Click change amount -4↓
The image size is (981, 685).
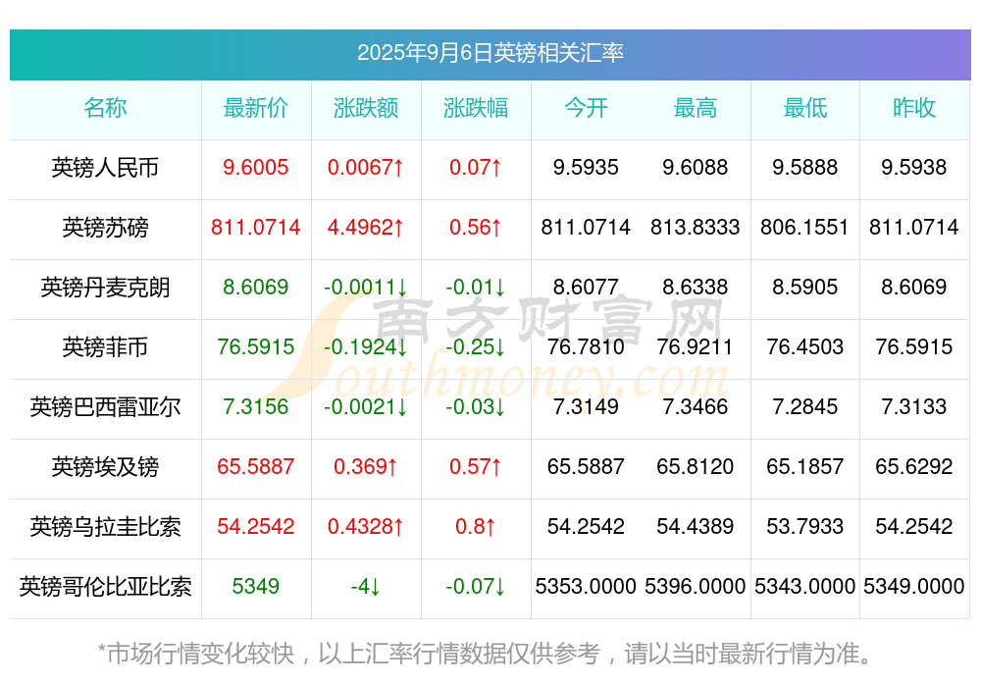click(x=366, y=587)
